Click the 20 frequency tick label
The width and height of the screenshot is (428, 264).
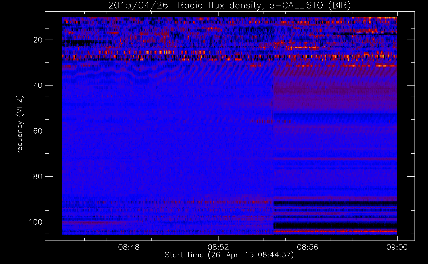point(38,40)
